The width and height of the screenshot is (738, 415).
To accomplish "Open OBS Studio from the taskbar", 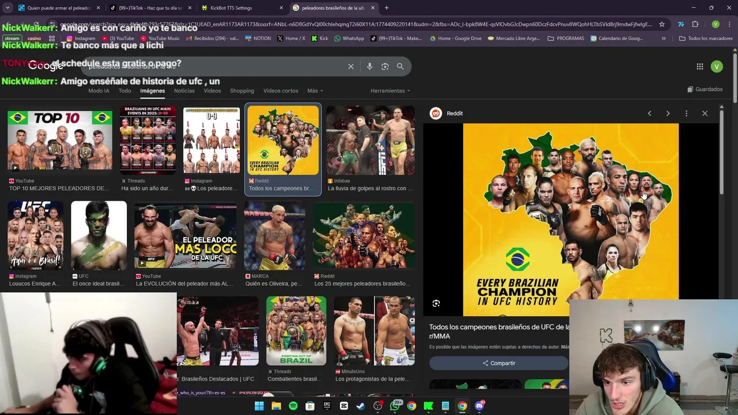I will tap(378, 406).
